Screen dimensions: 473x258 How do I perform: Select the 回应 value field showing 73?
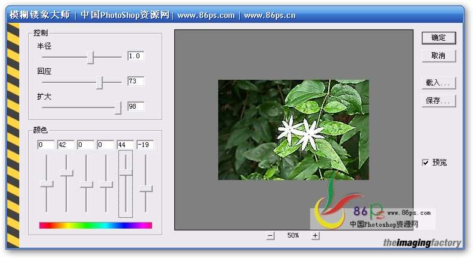(x=136, y=81)
